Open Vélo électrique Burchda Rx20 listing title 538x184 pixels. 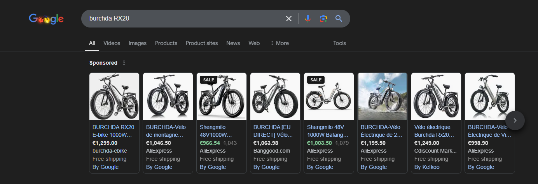pos(434,131)
